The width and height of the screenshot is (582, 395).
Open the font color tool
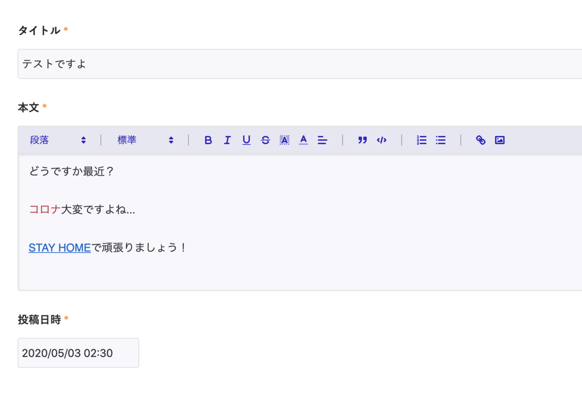(303, 140)
